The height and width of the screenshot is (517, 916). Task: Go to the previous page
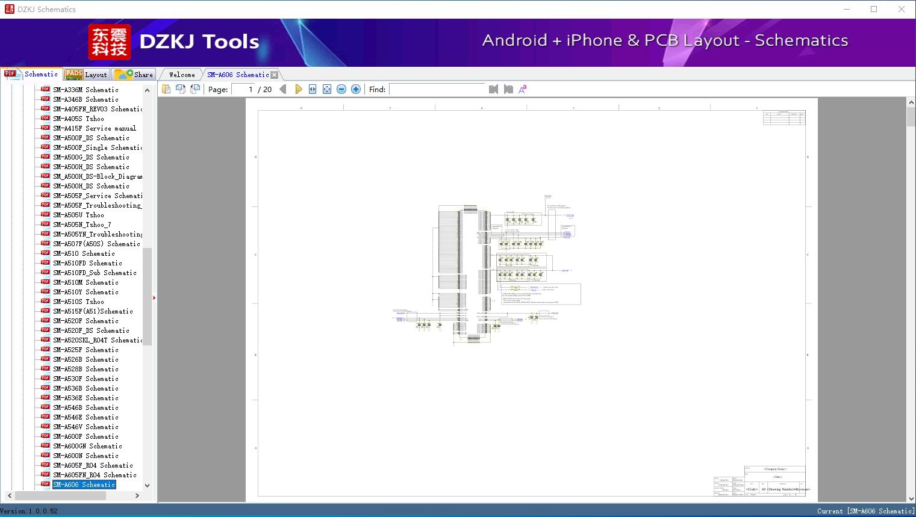click(x=283, y=89)
